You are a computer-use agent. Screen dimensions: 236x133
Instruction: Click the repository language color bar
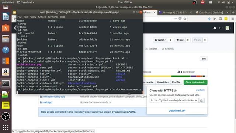coord(176,76)
